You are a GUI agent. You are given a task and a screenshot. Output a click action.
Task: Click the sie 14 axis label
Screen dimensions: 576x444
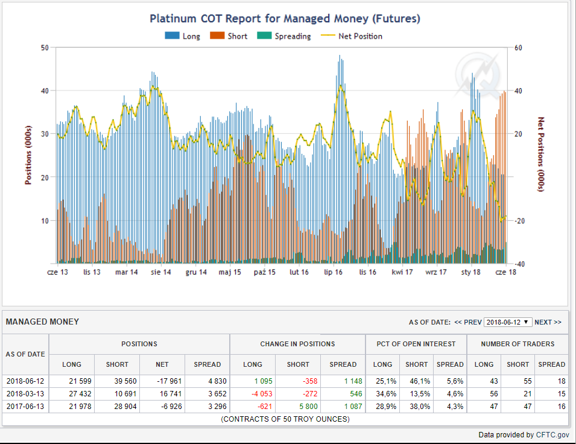[x=161, y=272]
